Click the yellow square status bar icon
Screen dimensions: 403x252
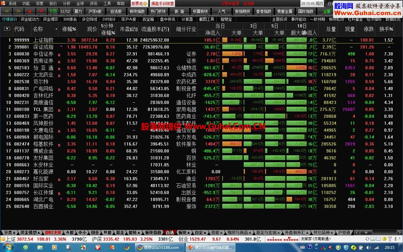pos(384,239)
